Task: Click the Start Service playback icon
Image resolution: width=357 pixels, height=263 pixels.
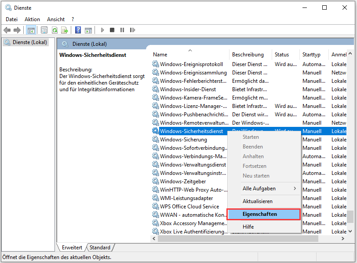Action: tap(102, 30)
